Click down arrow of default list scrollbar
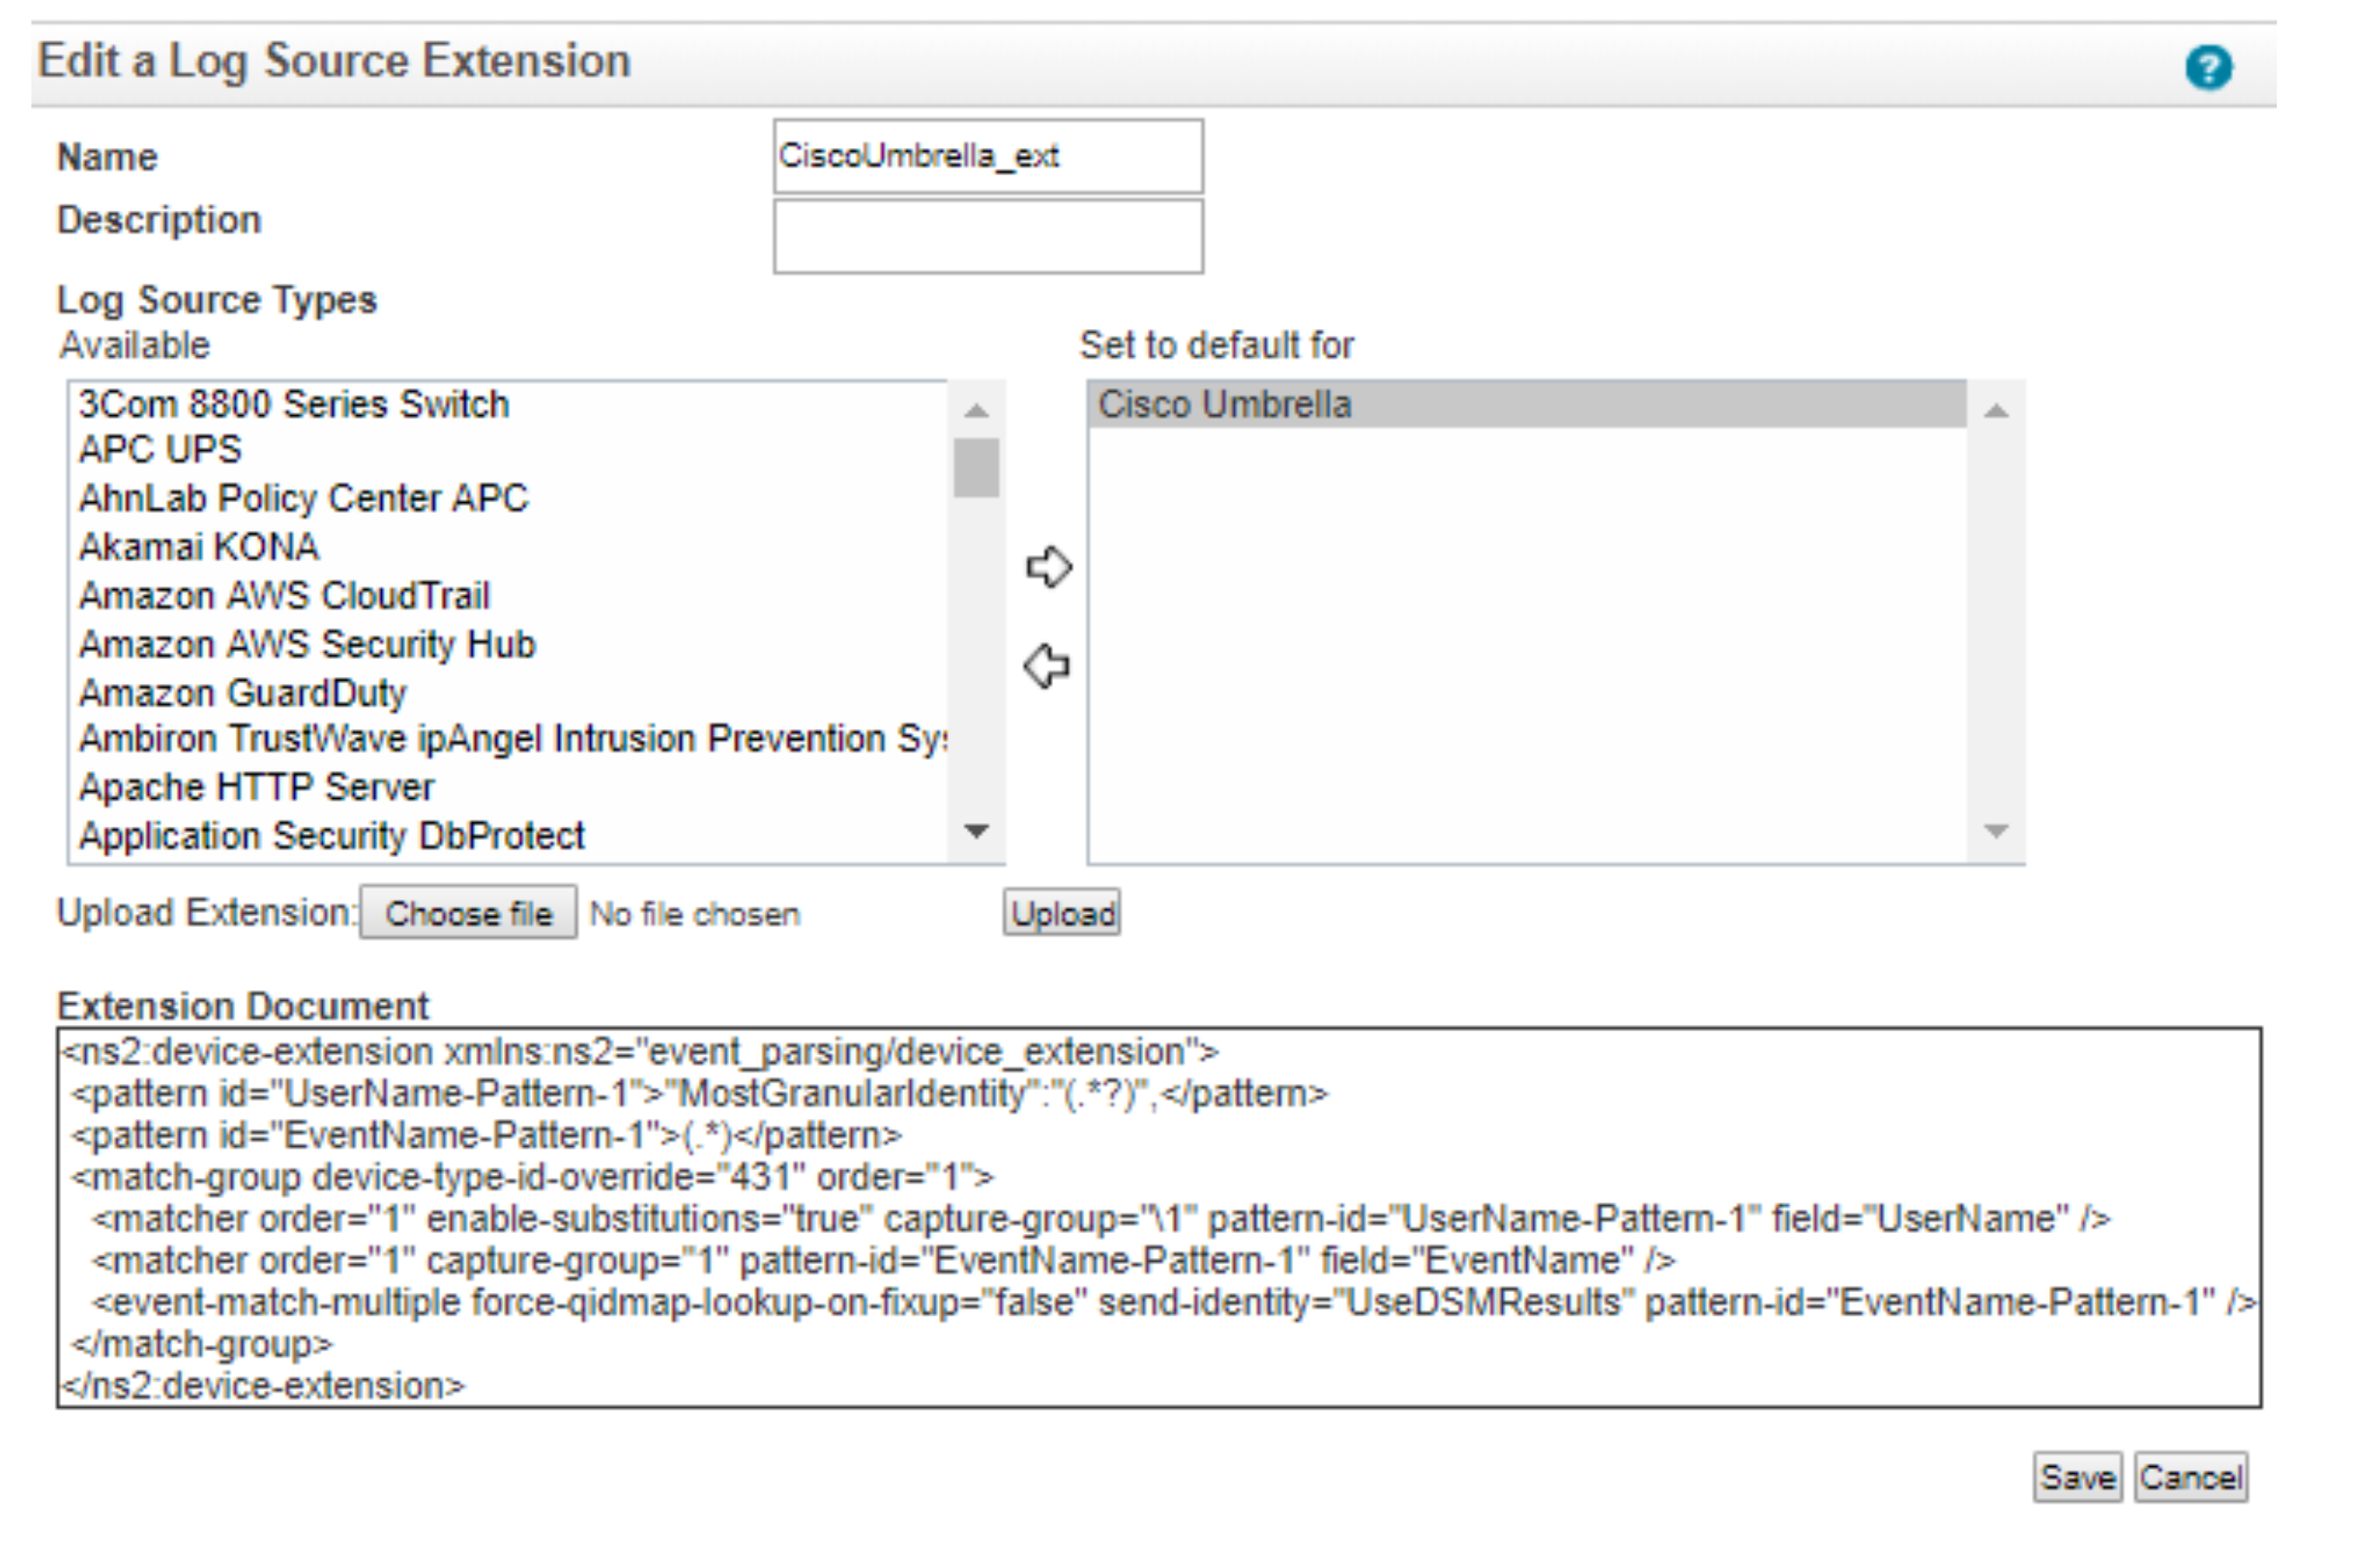Image resolution: width=2380 pixels, height=1562 pixels. point(1996,830)
